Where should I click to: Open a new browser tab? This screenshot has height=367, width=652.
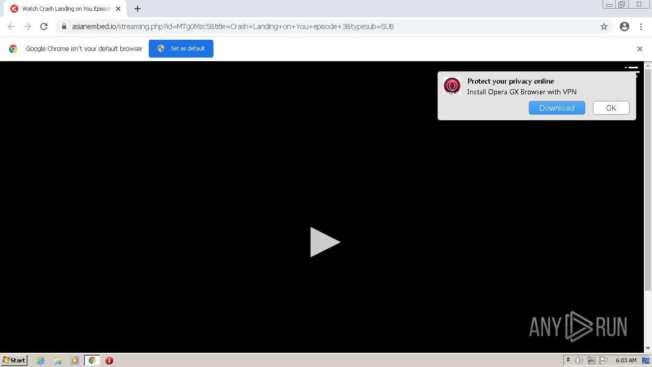[138, 9]
